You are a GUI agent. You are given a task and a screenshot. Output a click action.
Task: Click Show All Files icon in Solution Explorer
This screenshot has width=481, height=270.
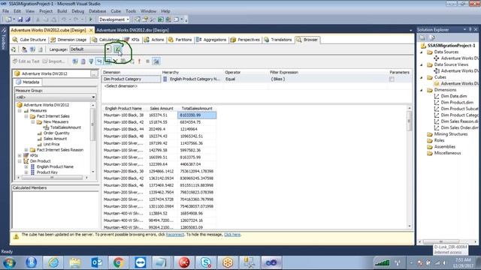pos(432,37)
